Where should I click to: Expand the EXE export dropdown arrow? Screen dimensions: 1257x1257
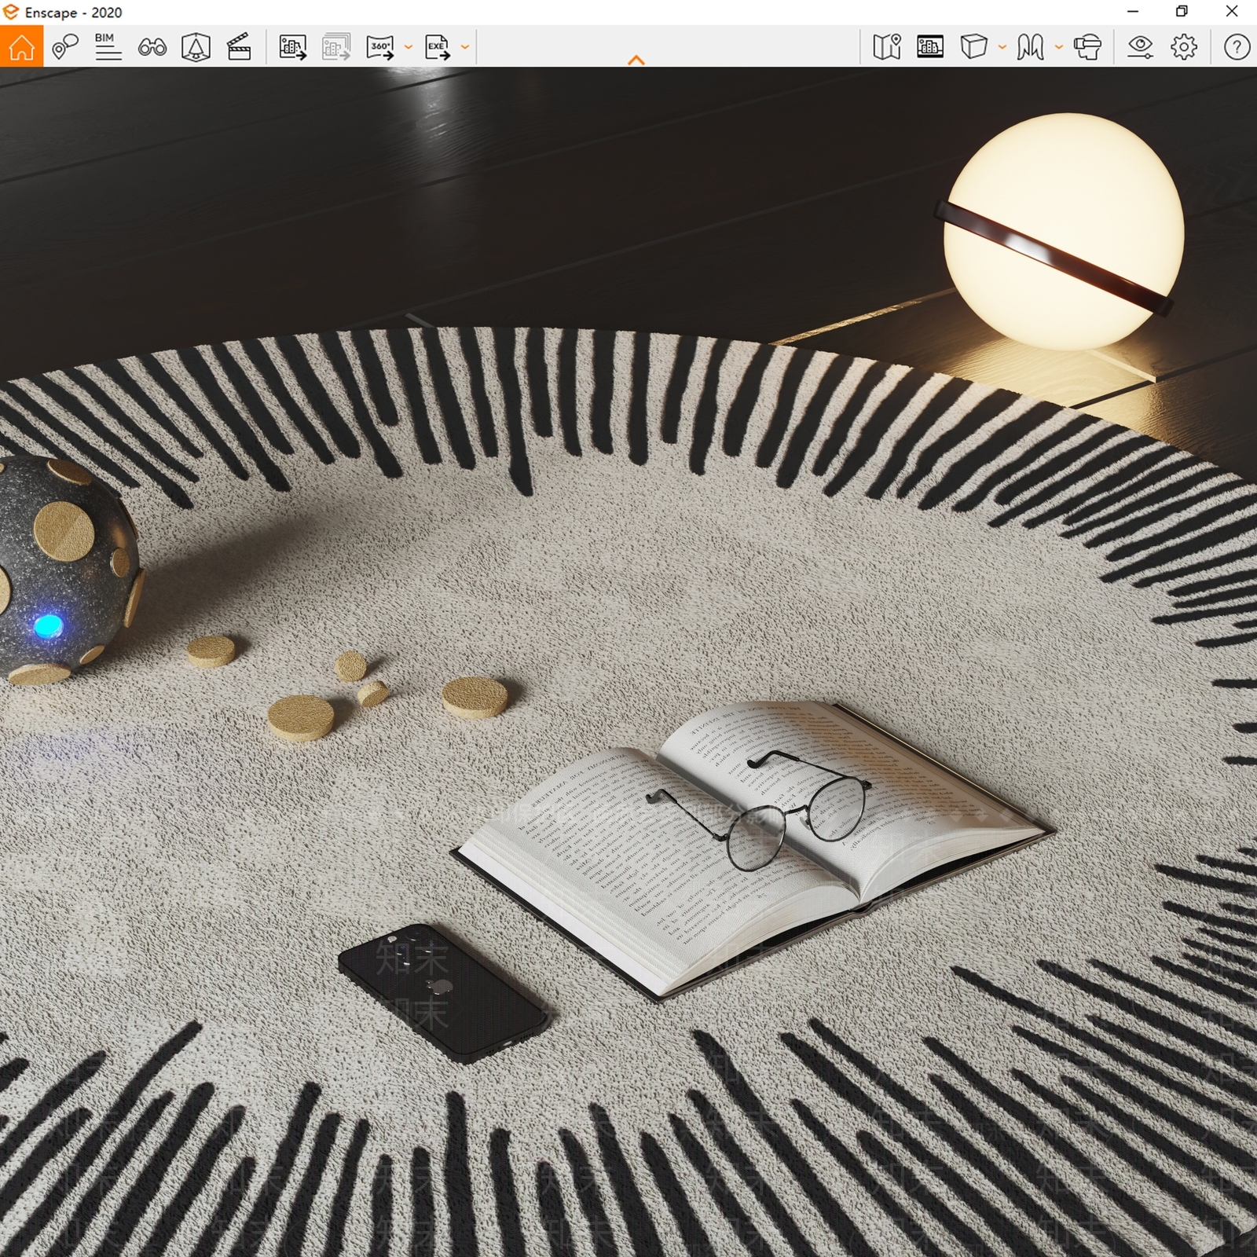pos(465,47)
